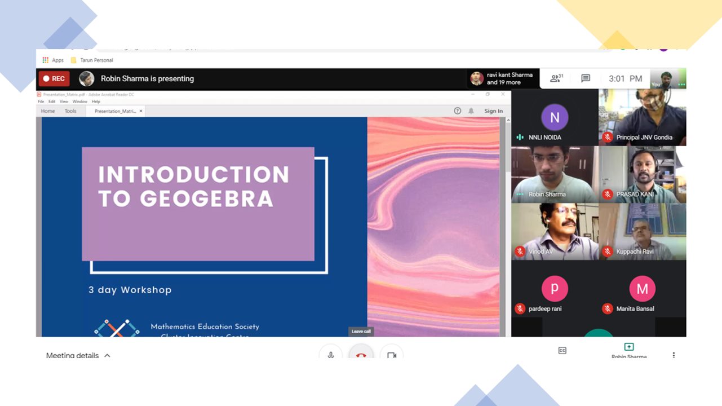Viewport: 722px width, 406px height.
Task: Select the Robin Sharma video tile
Action: pyautogui.click(x=555, y=174)
